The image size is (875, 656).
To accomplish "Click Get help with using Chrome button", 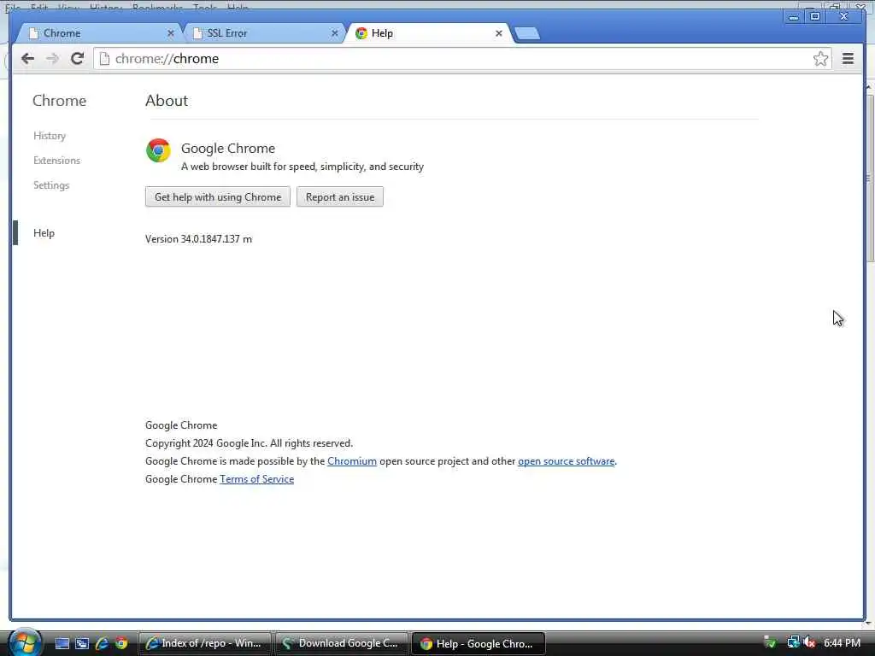I will point(218,197).
